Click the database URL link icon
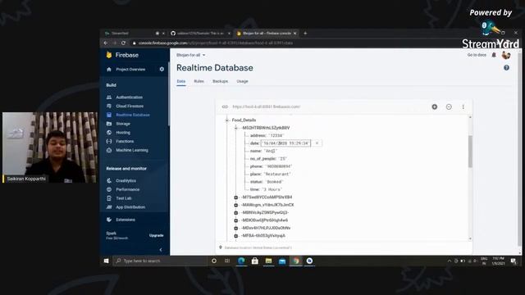The width and height of the screenshot is (525, 295). click(x=225, y=107)
